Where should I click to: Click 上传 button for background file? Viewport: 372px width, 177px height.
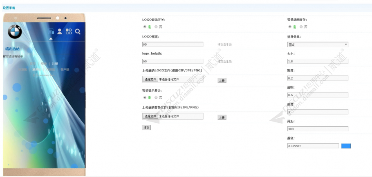click(222, 117)
